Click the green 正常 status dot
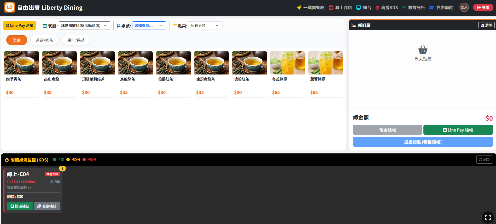The height and width of the screenshot is (224, 496). click(x=54, y=160)
